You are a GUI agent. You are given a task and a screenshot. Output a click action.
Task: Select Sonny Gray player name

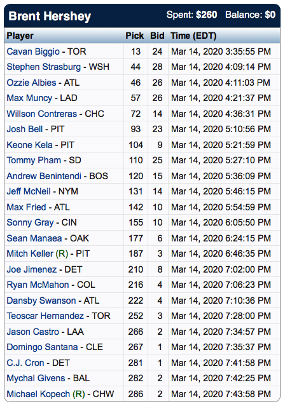coord(30,222)
